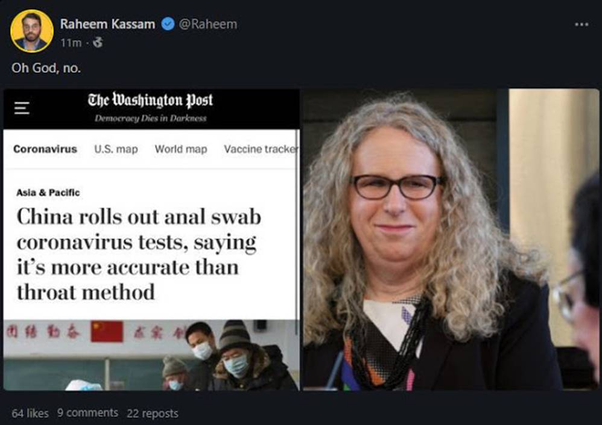
Task: Select the Coronavirus tab
Action: 45,149
